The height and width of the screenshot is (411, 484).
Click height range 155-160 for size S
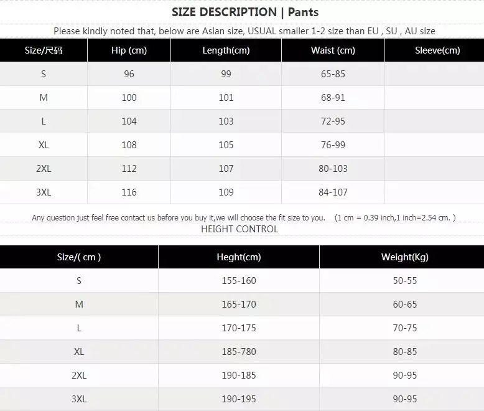tap(239, 281)
